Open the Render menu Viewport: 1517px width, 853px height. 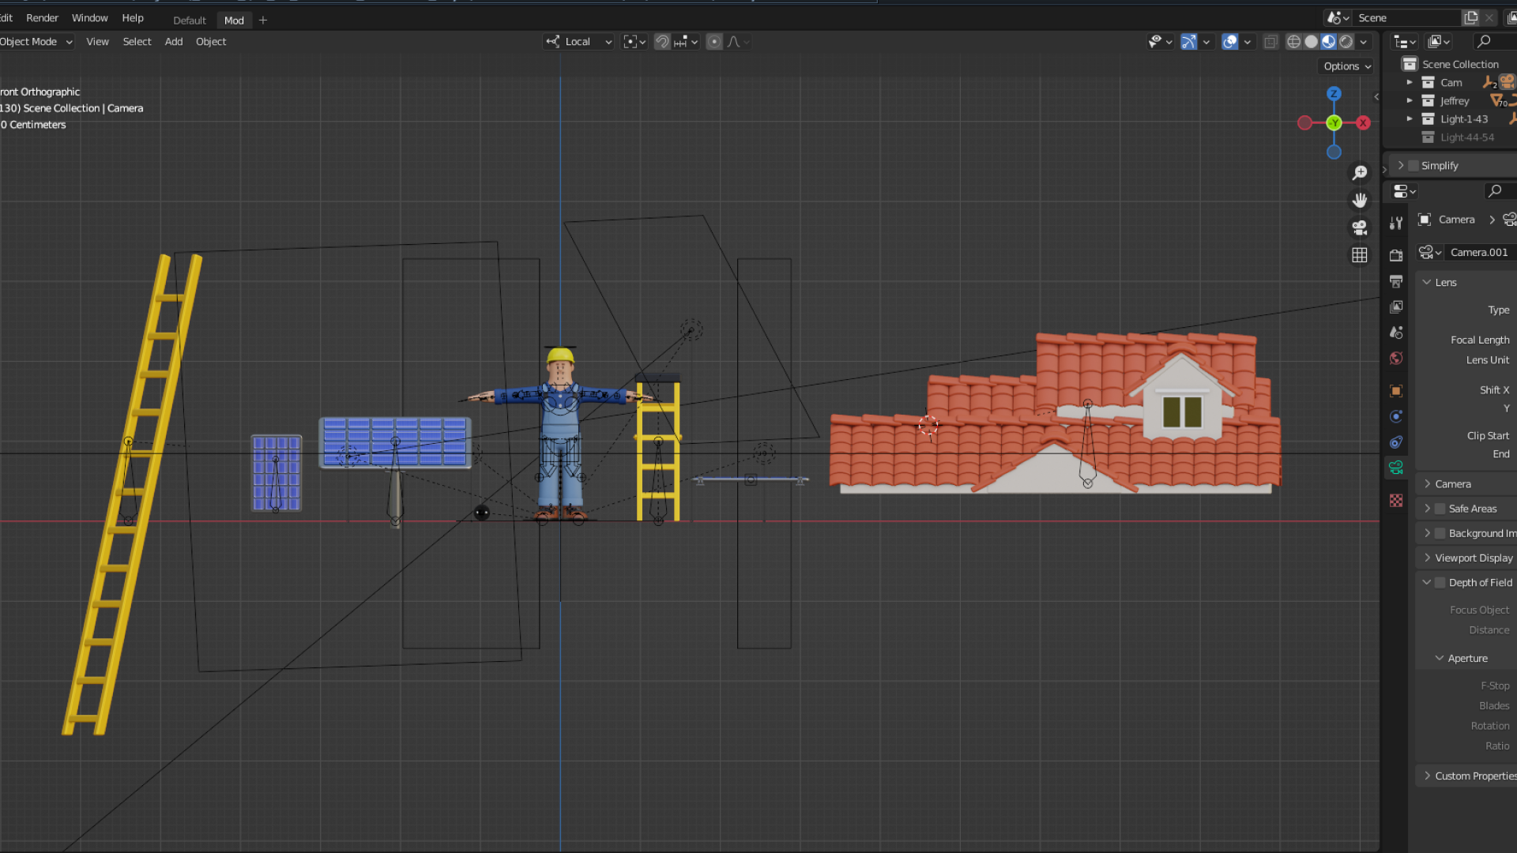(x=42, y=18)
